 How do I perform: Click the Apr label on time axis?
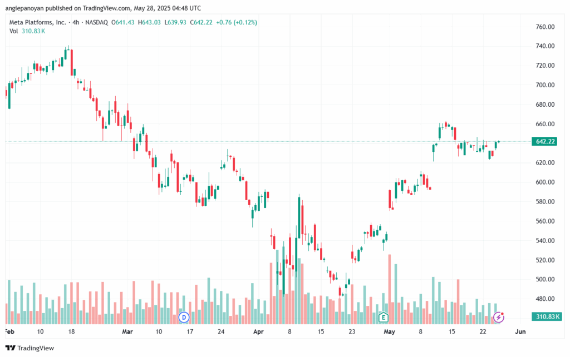coord(258,331)
